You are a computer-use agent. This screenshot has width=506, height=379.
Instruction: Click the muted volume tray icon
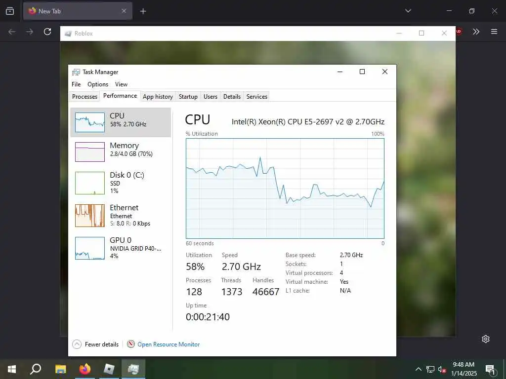442,369
